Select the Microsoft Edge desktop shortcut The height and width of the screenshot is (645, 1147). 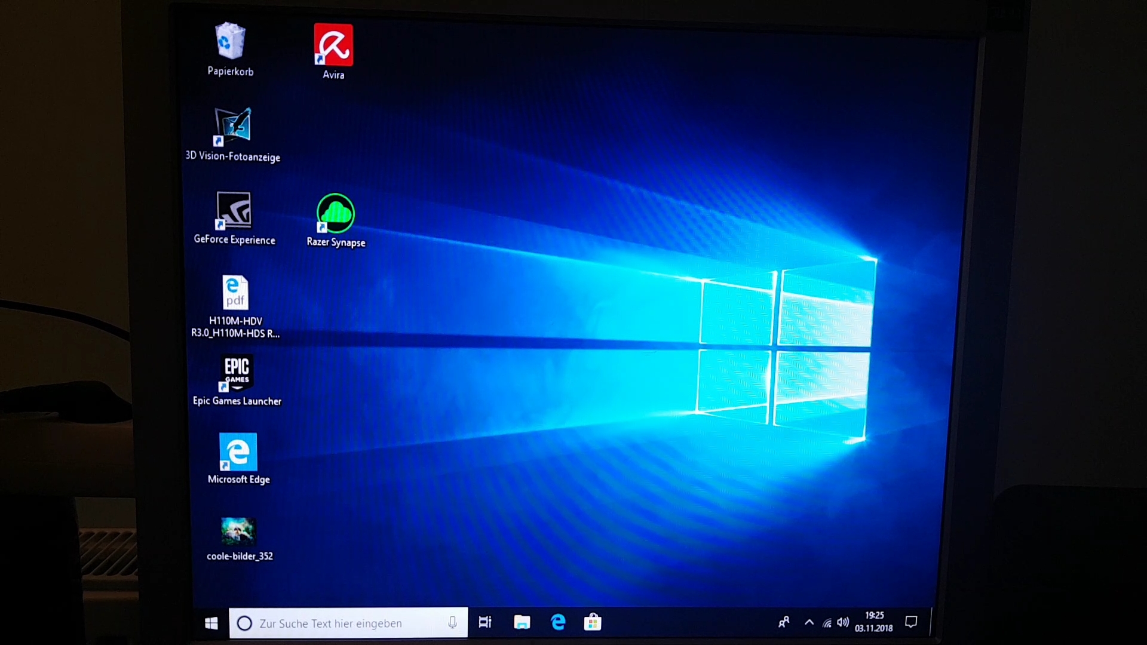[x=238, y=452]
